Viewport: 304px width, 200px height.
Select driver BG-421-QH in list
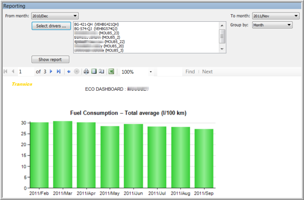point(96,24)
